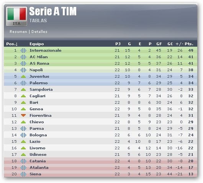Sort by Equipo column header

click(37, 44)
